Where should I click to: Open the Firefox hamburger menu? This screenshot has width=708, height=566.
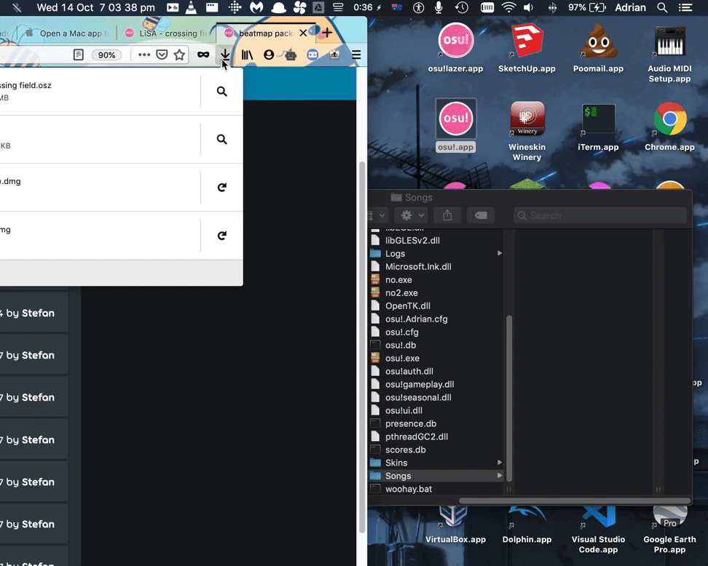[x=356, y=55]
